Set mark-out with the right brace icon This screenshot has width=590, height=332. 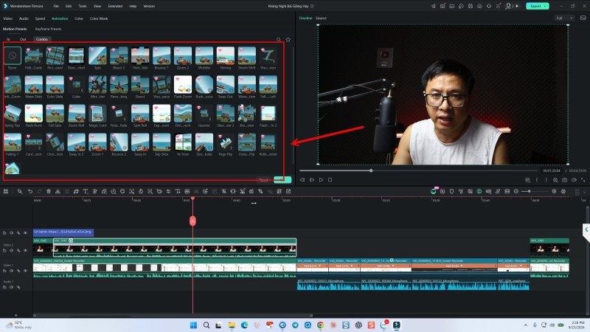(546, 180)
